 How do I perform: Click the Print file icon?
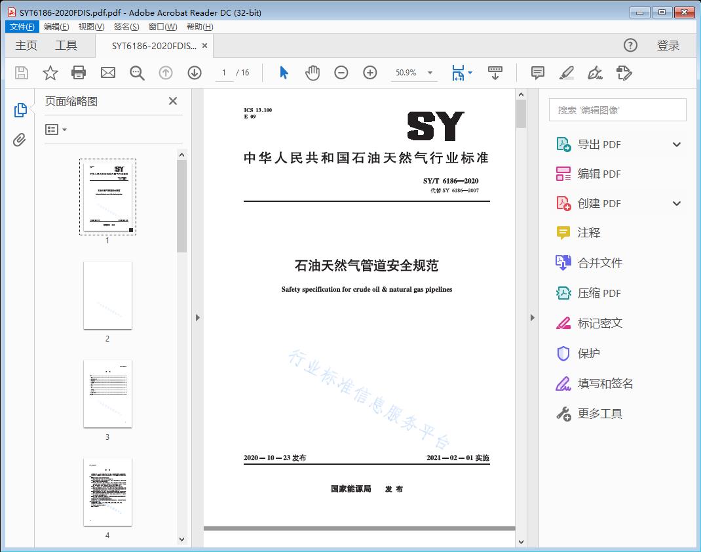(79, 73)
